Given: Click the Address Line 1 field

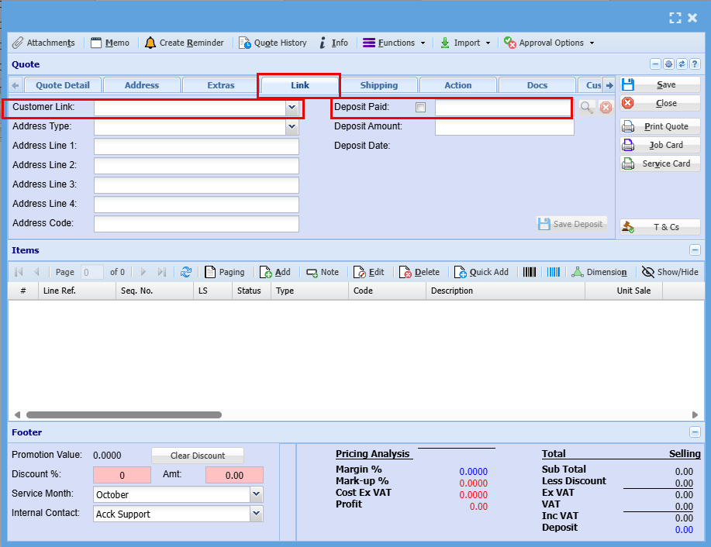Looking at the screenshot, I should pyautogui.click(x=196, y=146).
